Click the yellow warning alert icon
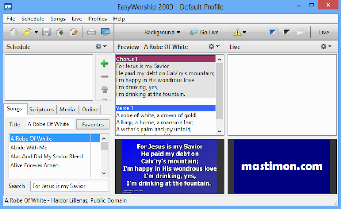Viewport: 341px width, 209px height. click(x=238, y=32)
